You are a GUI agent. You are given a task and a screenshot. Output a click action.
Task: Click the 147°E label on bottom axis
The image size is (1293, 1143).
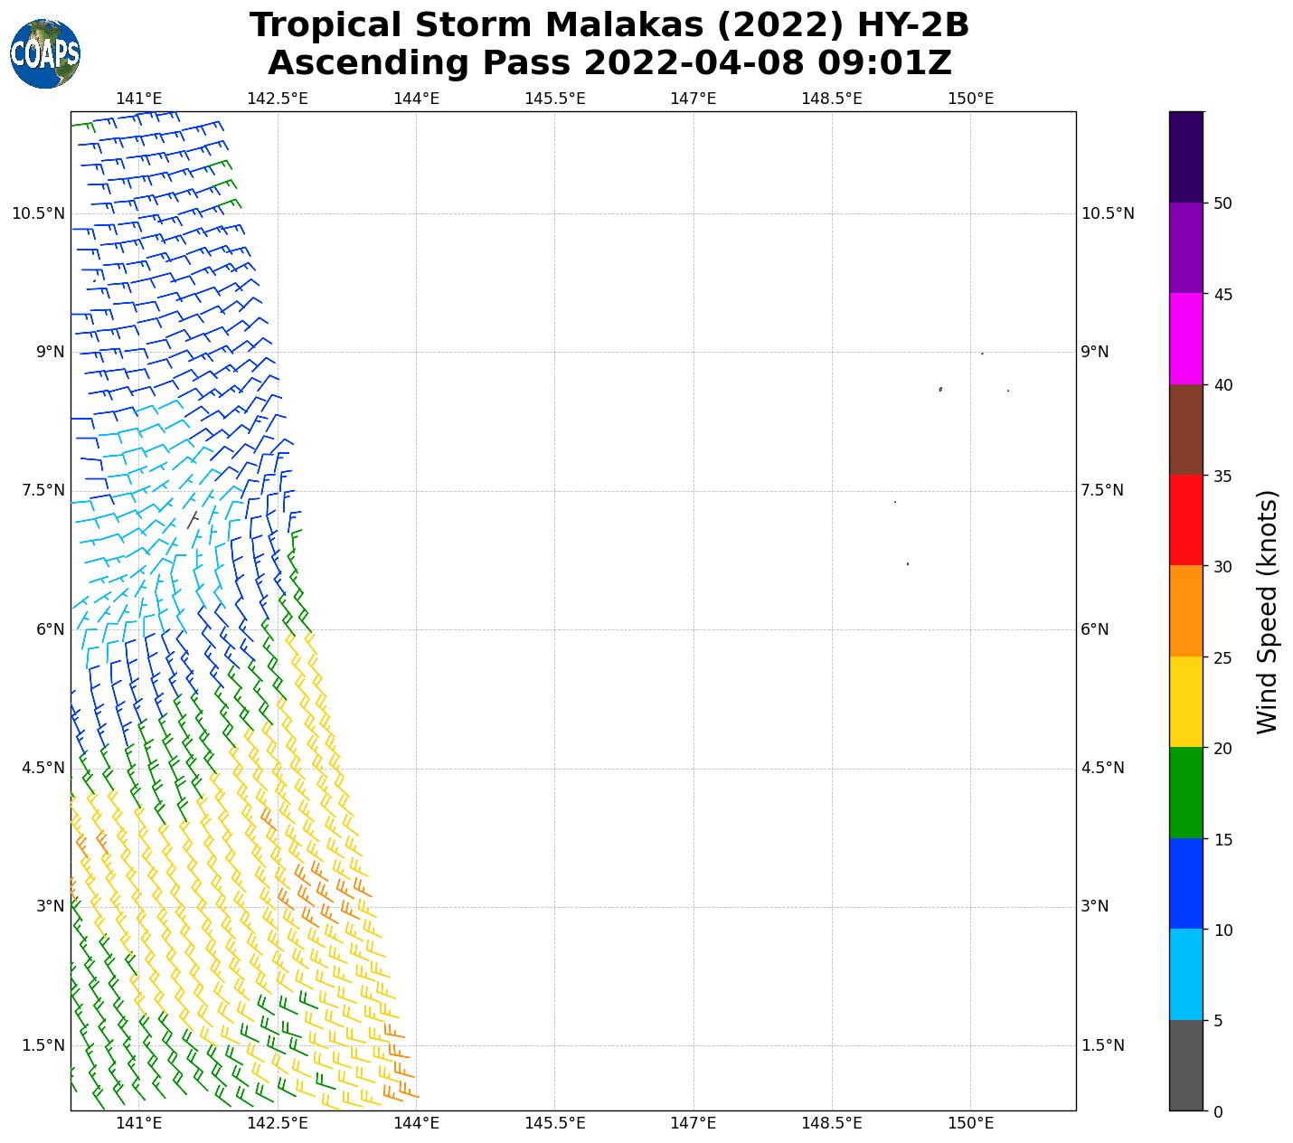tap(694, 1123)
